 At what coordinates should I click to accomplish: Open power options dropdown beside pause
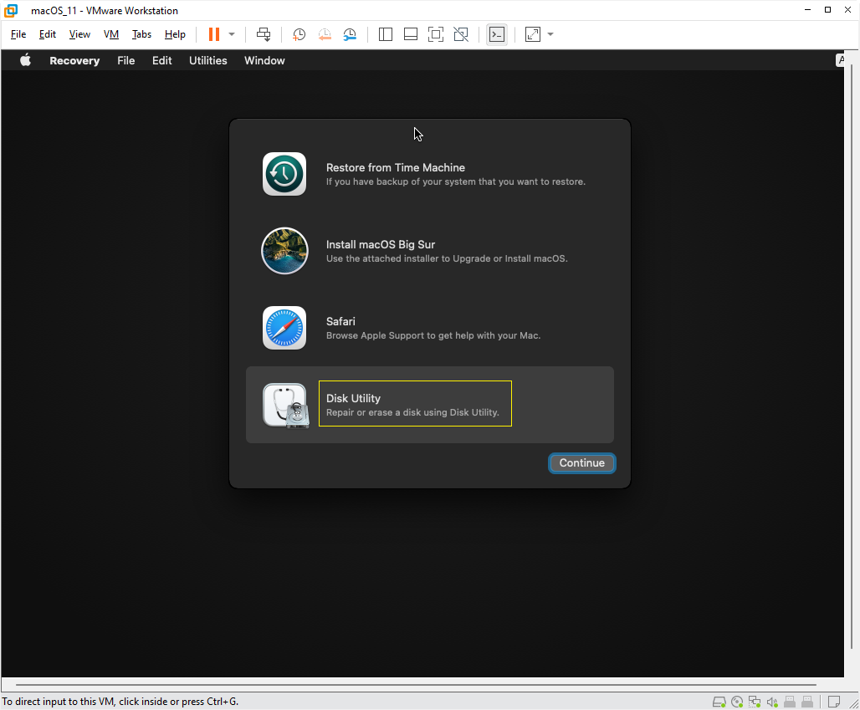tap(232, 34)
